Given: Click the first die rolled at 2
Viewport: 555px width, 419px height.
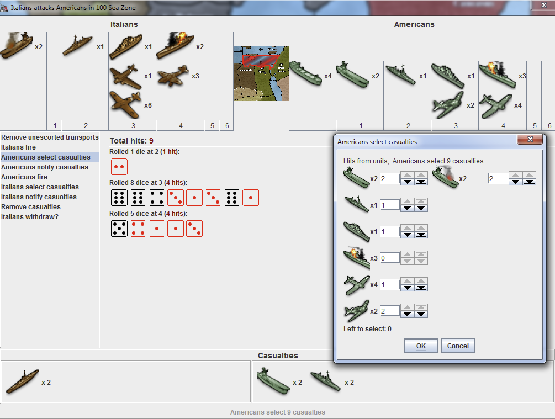Looking at the screenshot, I should (119, 167).
